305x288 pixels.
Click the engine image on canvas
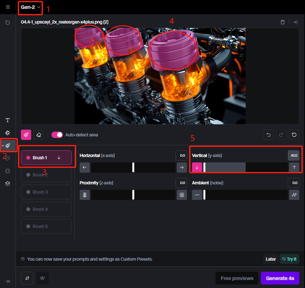(x=160, y=76)
